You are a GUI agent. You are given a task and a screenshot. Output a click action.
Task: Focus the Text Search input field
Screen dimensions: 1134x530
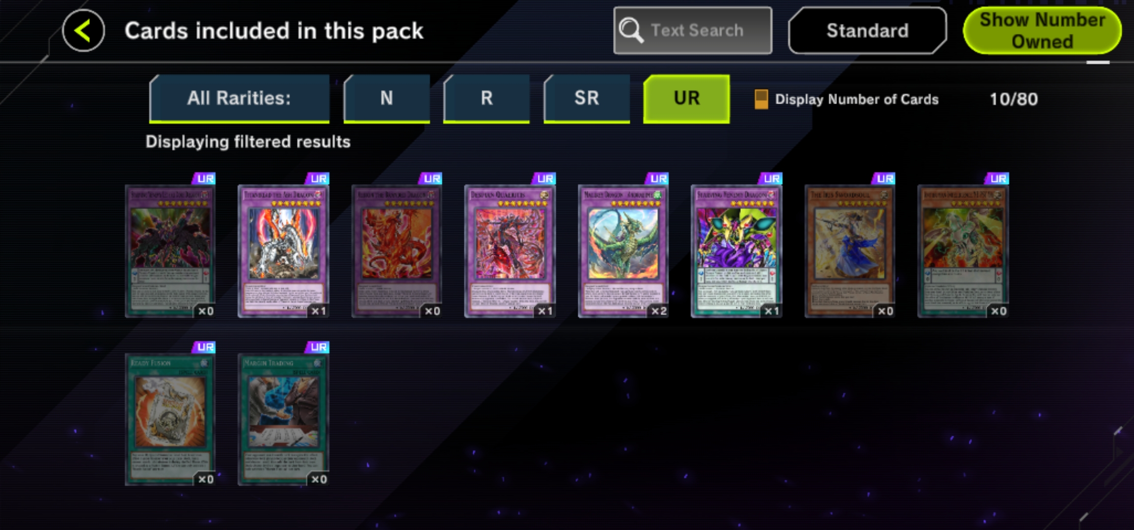693,30
